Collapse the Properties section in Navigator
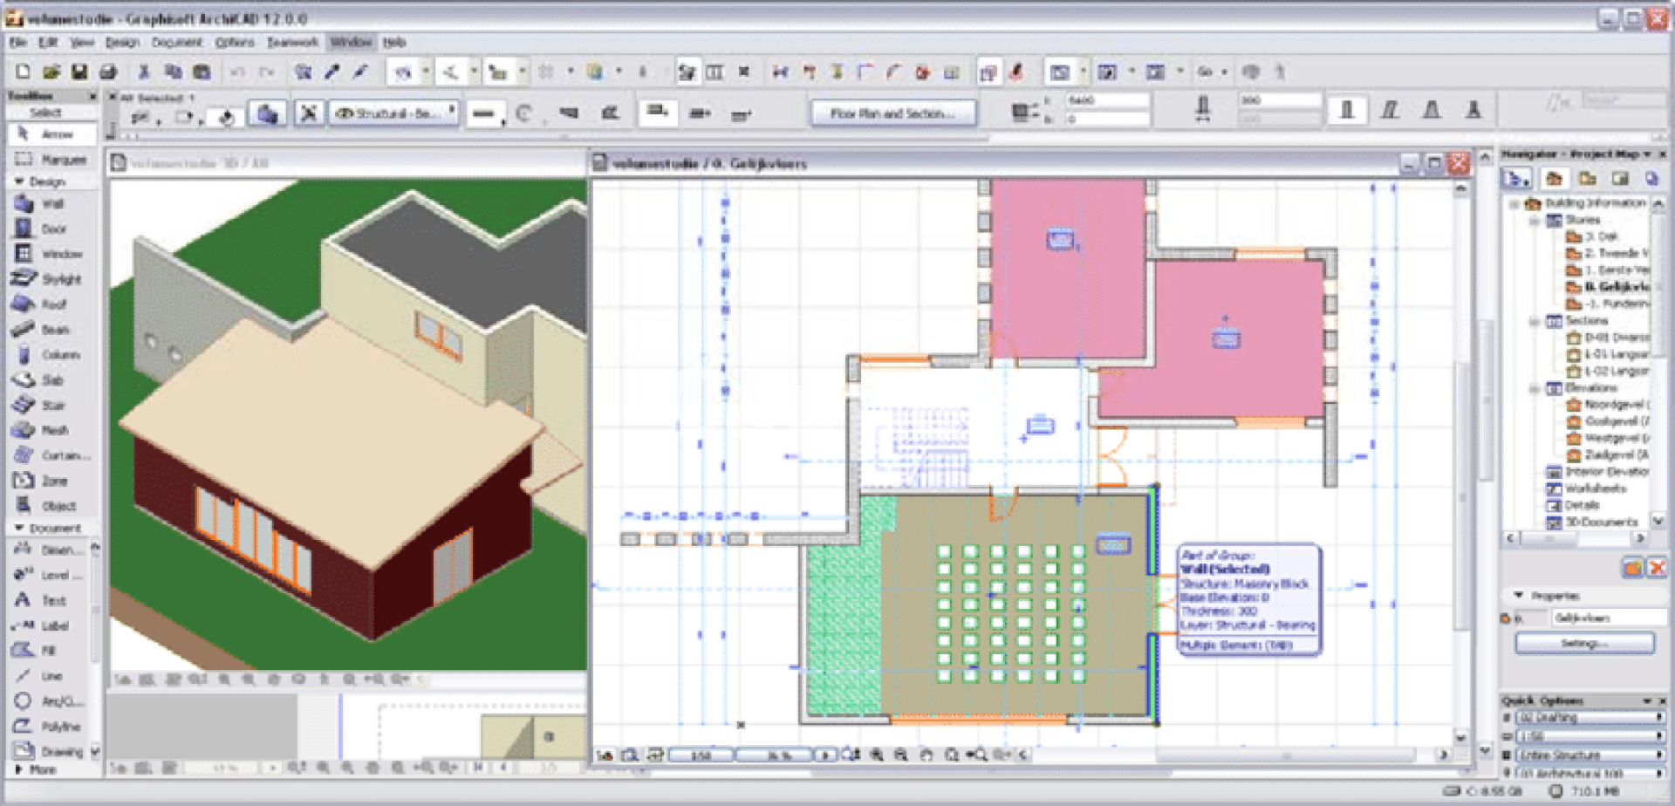Image resolution: width=1675 pixels, height=806 pixels. 1519,596
